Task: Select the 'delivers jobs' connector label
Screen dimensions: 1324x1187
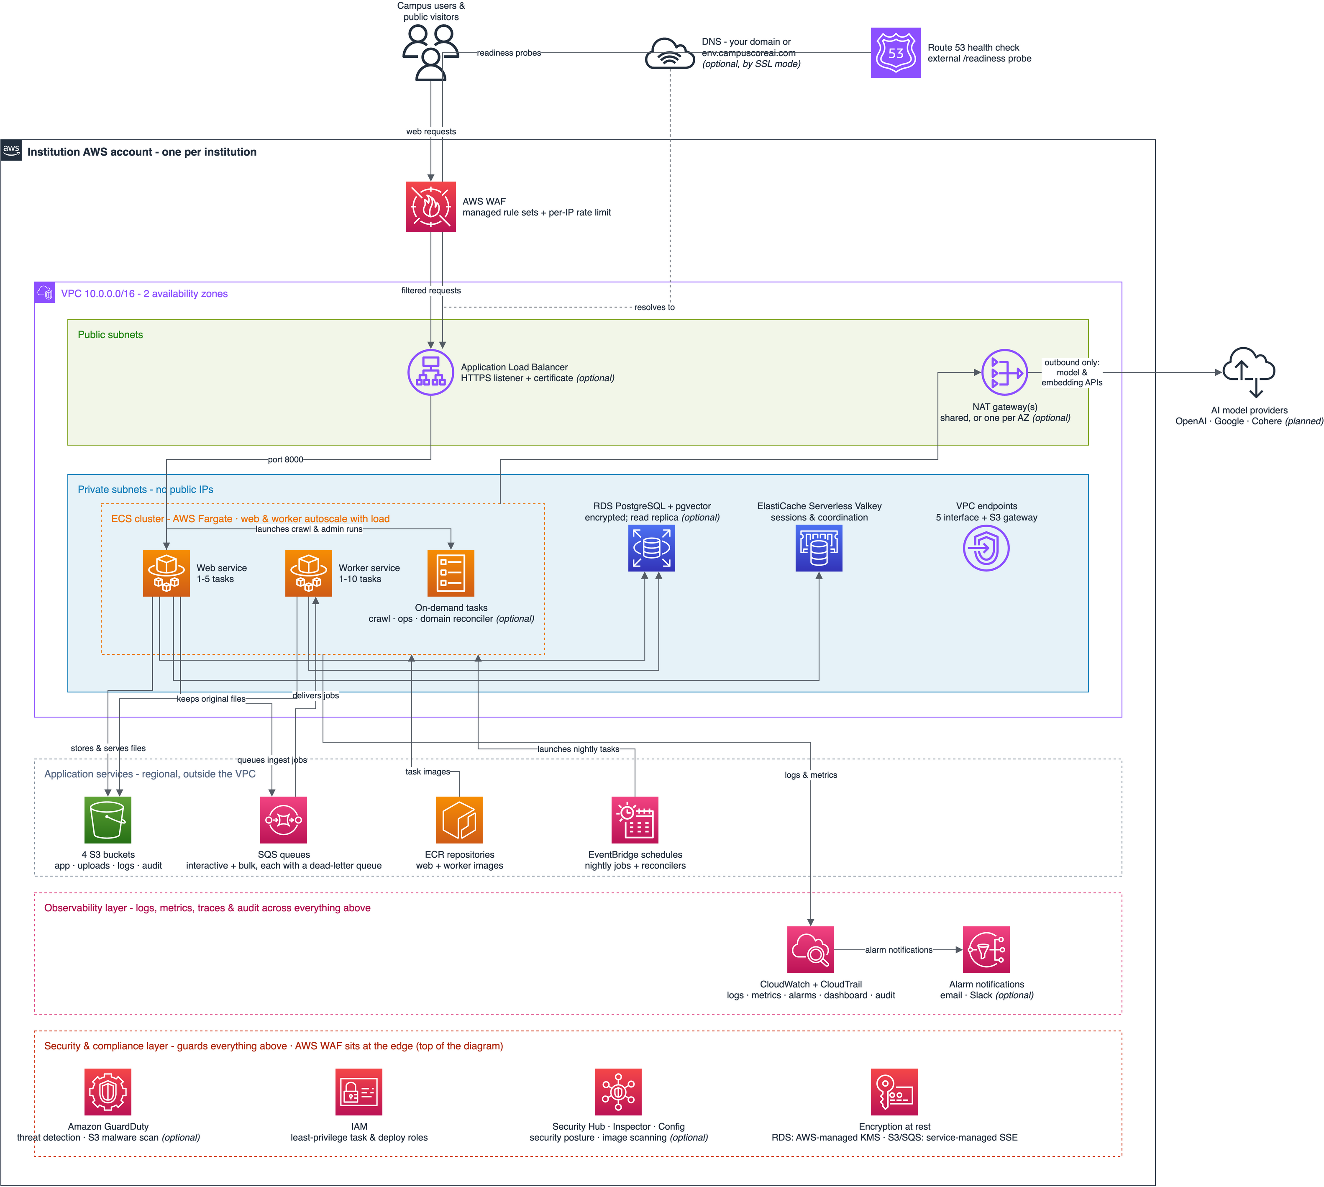Action: pos(316,695)
